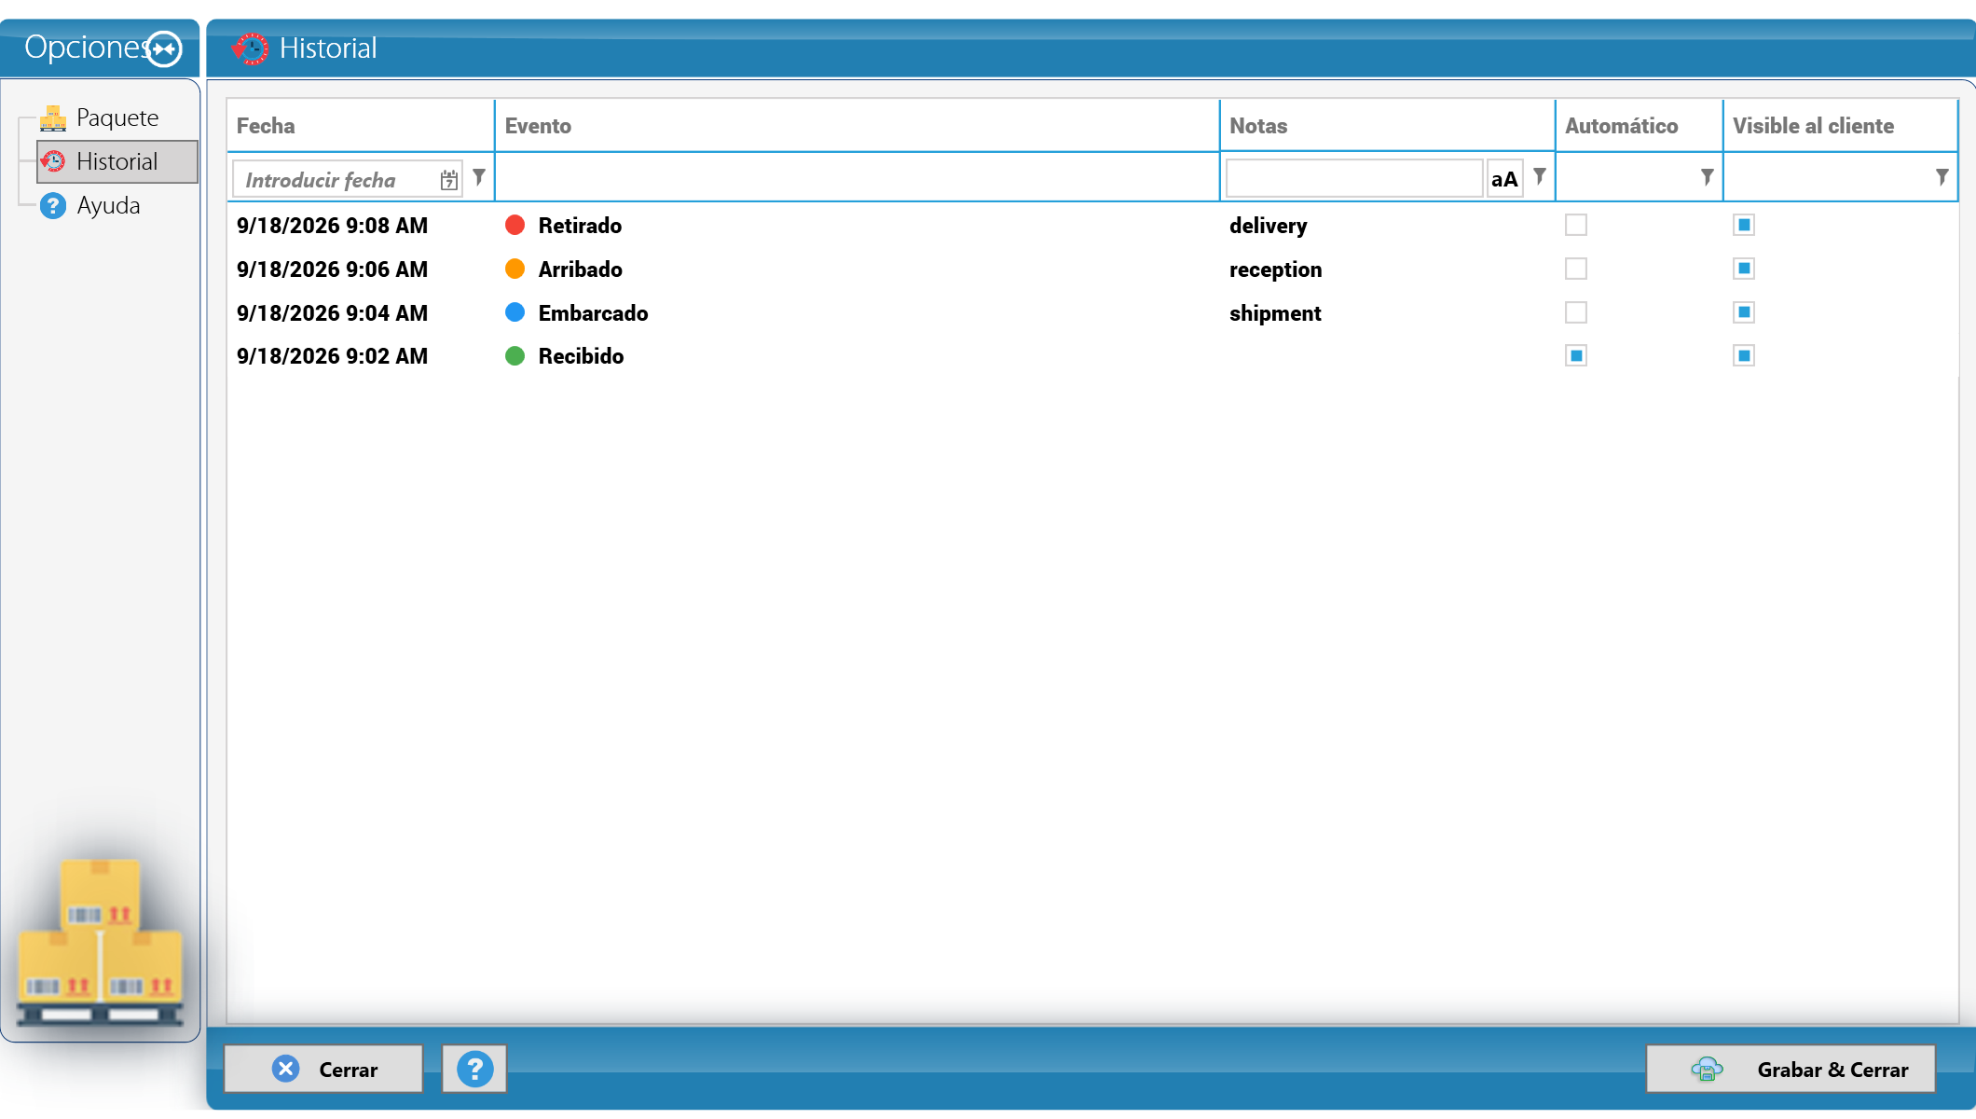Toggle Automático checkbox for Arribado row
This screenshot has height=1119, width=1976.
tap(1576, 269)
